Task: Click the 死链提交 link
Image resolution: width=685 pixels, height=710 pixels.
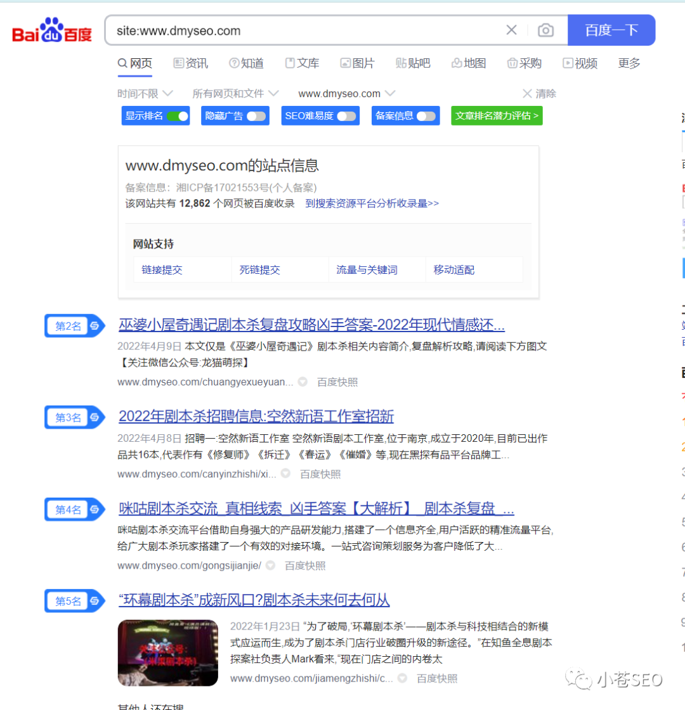Action: tap(259, 270)
